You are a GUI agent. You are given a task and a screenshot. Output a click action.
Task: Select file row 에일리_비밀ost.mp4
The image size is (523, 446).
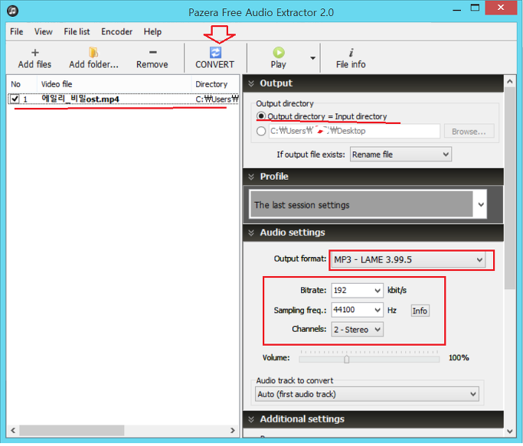pos(123,99)
